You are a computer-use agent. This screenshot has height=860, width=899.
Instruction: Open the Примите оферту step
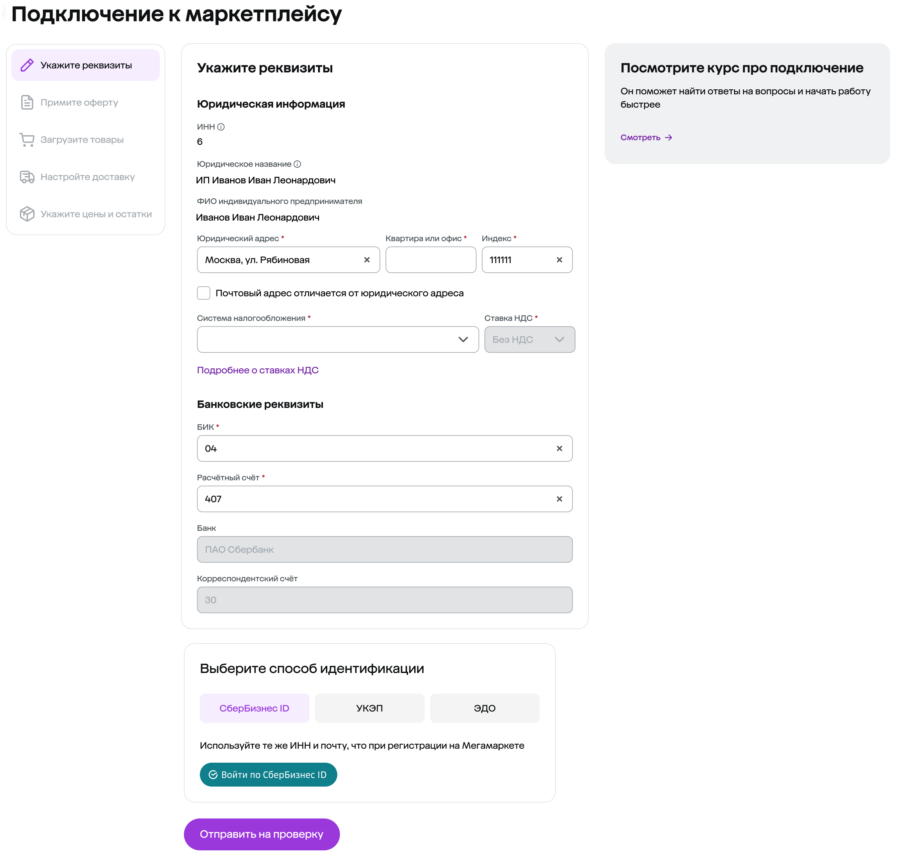(79, 103)
